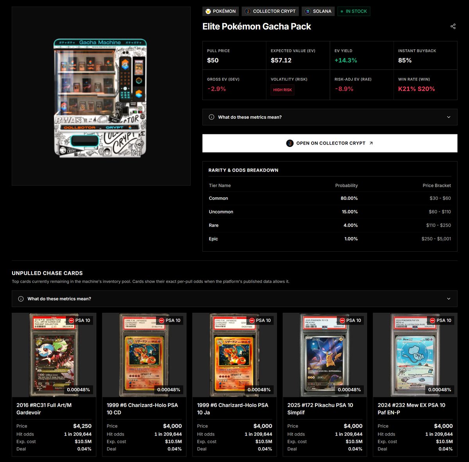This screenshot has width=469, height=462.
Task: Click the $250 - $5,001 price bracket
Action: click(436, 239)
